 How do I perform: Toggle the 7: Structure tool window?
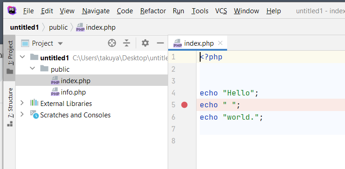click(x=10, y=107)
